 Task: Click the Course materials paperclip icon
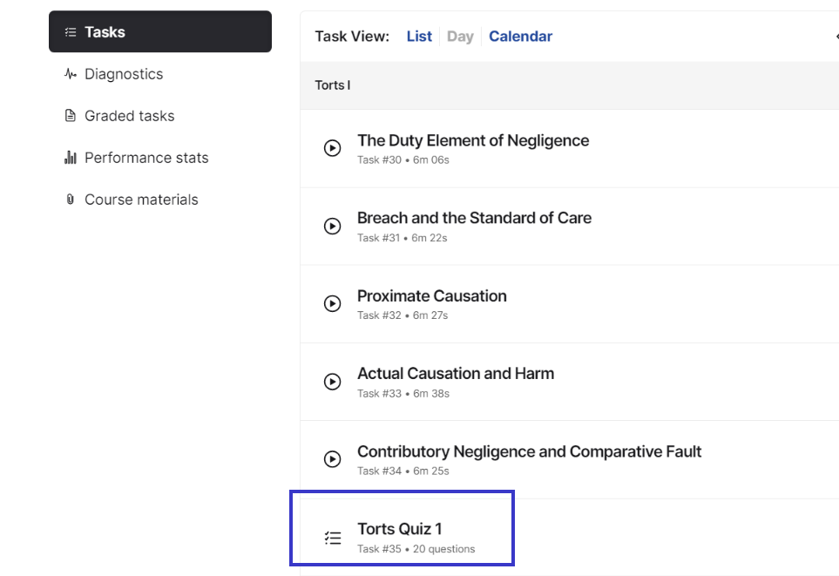pos(70,200)
